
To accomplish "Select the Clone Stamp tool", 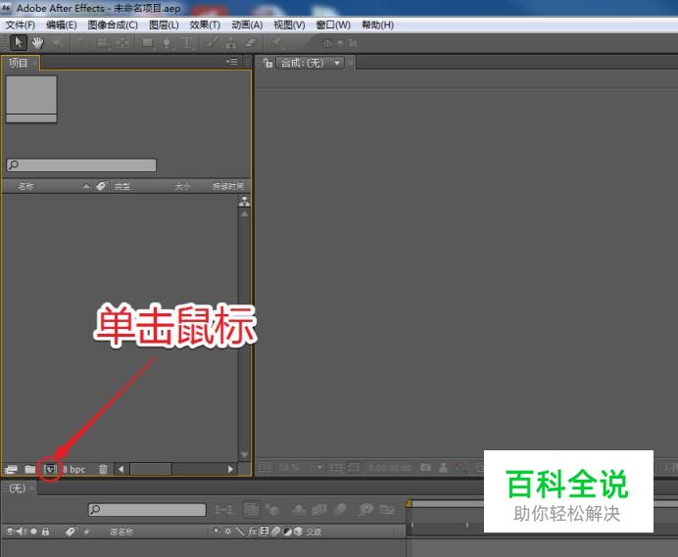I will point(231,43).
